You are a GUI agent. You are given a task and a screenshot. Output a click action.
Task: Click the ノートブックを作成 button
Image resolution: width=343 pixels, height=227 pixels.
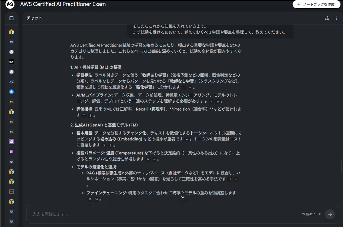[316, 5]
